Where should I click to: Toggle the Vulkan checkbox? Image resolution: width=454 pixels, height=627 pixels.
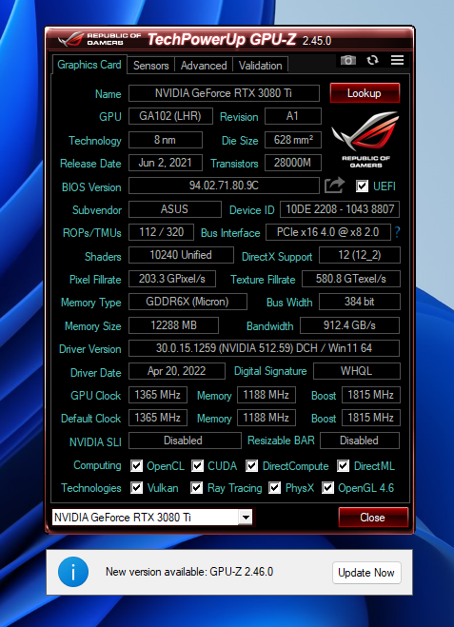click(x=136, y=488)
